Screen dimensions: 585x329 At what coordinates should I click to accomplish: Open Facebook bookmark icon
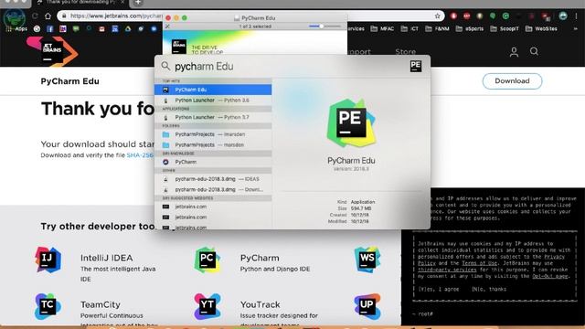(x=50, y=28)
